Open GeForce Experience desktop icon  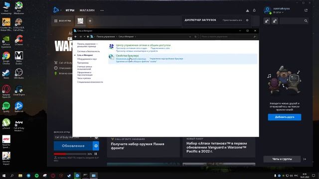[6, 42]
